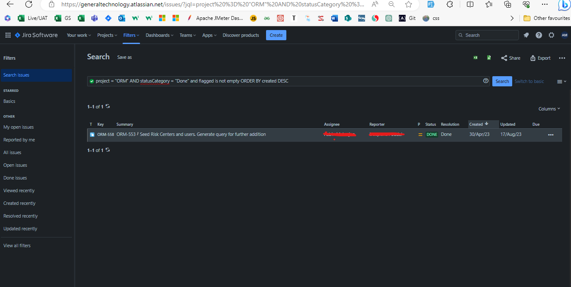The width and height of the screenshot is (571, 287).
Task: Click the blue Search button
Action: pyautogui.click(x=502, y=81)
